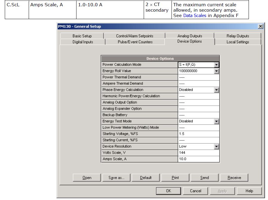Screen dimensions: 268x200
Task: Send settings with the Send button
Action: (x=205, y=178)
